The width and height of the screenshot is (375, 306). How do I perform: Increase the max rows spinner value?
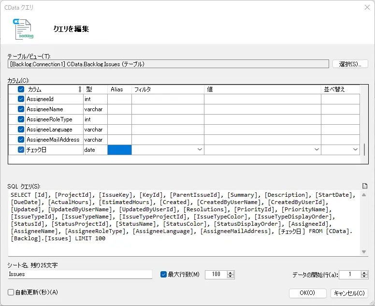pyautogui.click(x=231, y=273)
